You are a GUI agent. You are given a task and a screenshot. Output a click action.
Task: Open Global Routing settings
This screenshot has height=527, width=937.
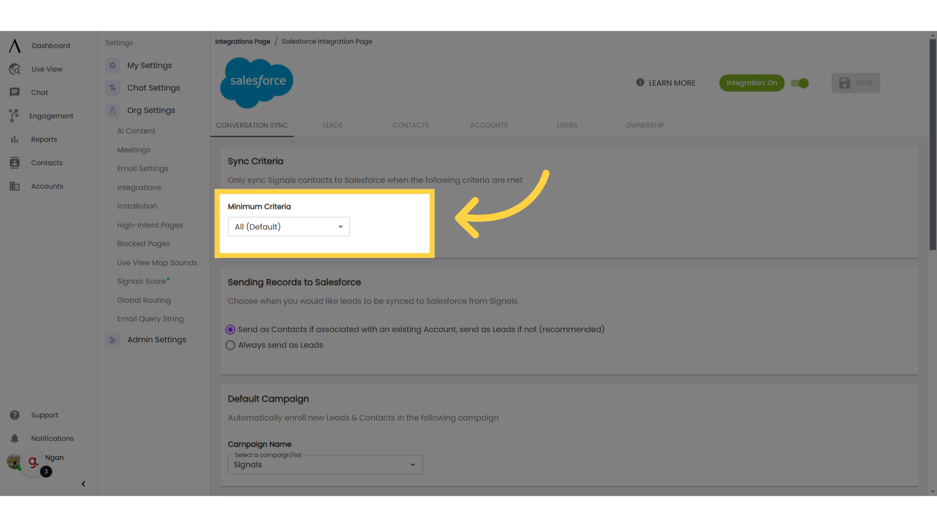coord(144,300)
